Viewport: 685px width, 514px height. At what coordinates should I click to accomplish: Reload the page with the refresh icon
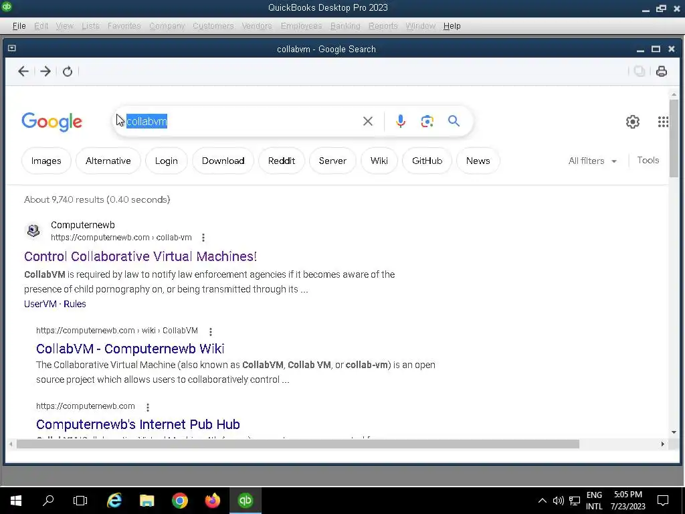pos(68,71)
